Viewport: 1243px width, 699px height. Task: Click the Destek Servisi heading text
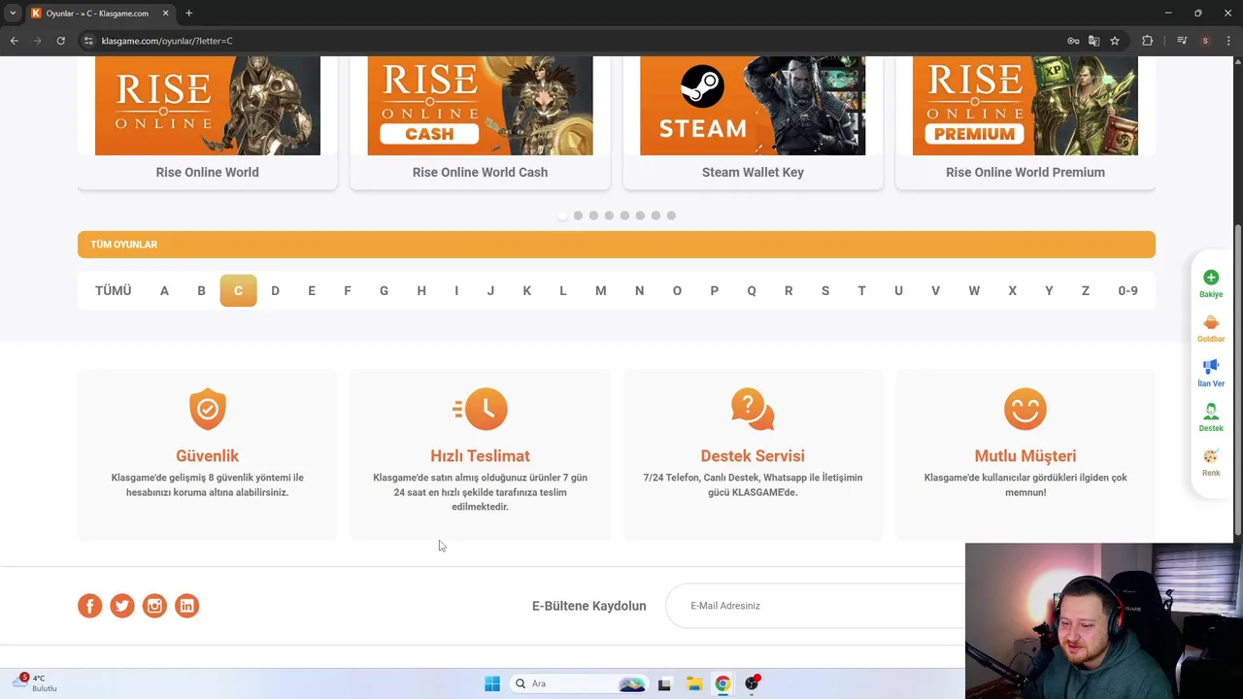753,456
